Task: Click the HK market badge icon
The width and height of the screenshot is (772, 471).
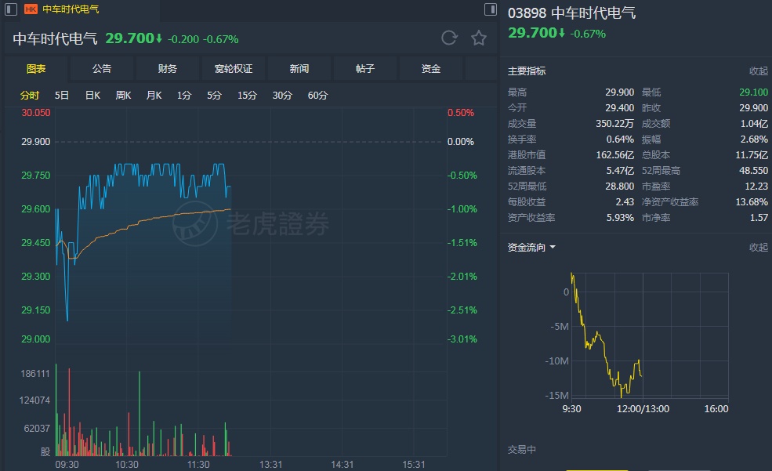Action: click(31, 9)
